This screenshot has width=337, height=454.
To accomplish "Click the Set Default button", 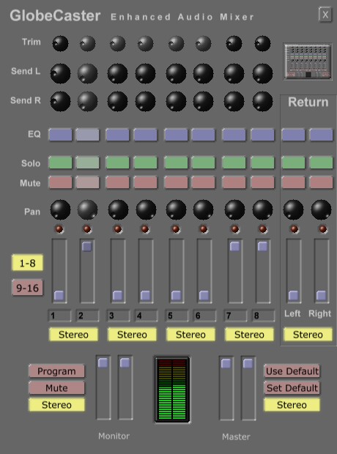I will [x=292, y=388].
